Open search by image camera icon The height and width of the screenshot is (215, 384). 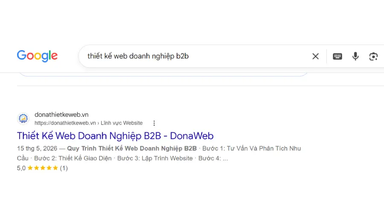(373, 57)
